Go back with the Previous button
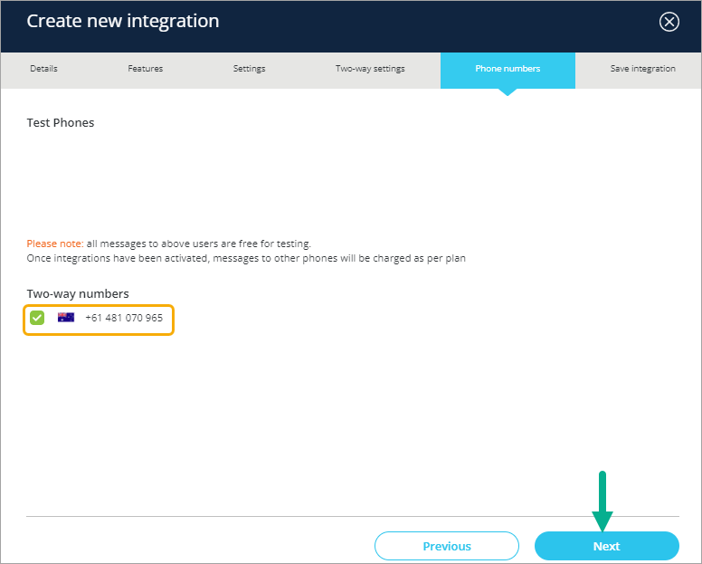 pyautogui.click(x=447, y=546)
